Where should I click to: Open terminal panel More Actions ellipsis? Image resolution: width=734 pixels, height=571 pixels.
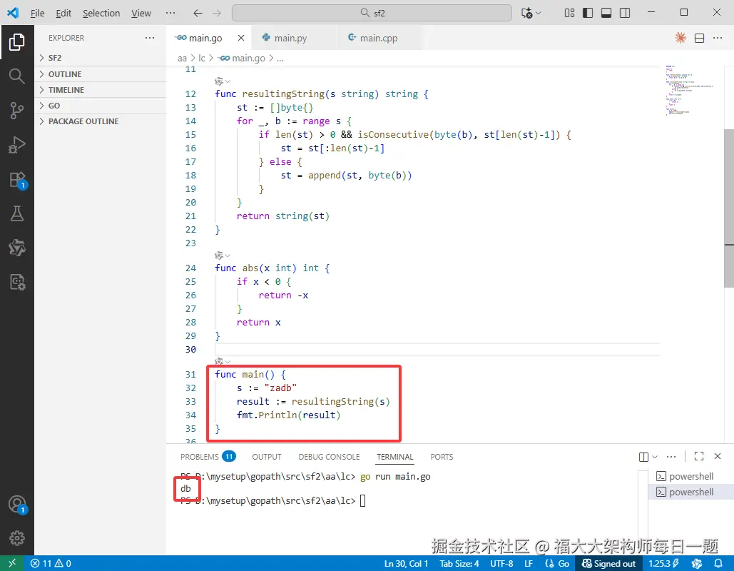(x=671, y=456)
